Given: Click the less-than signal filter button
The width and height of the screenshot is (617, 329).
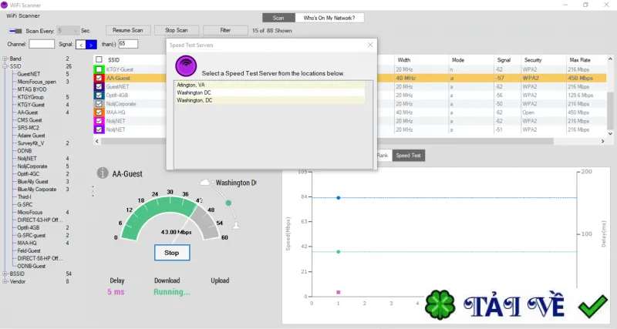Looking at the screenshot, I should point(81,45).
